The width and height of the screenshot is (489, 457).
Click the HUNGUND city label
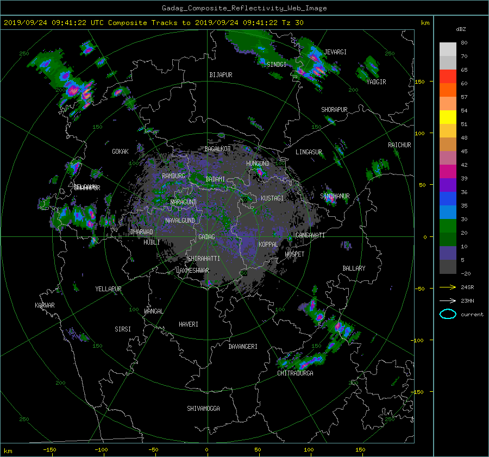[x=258, y=164]
